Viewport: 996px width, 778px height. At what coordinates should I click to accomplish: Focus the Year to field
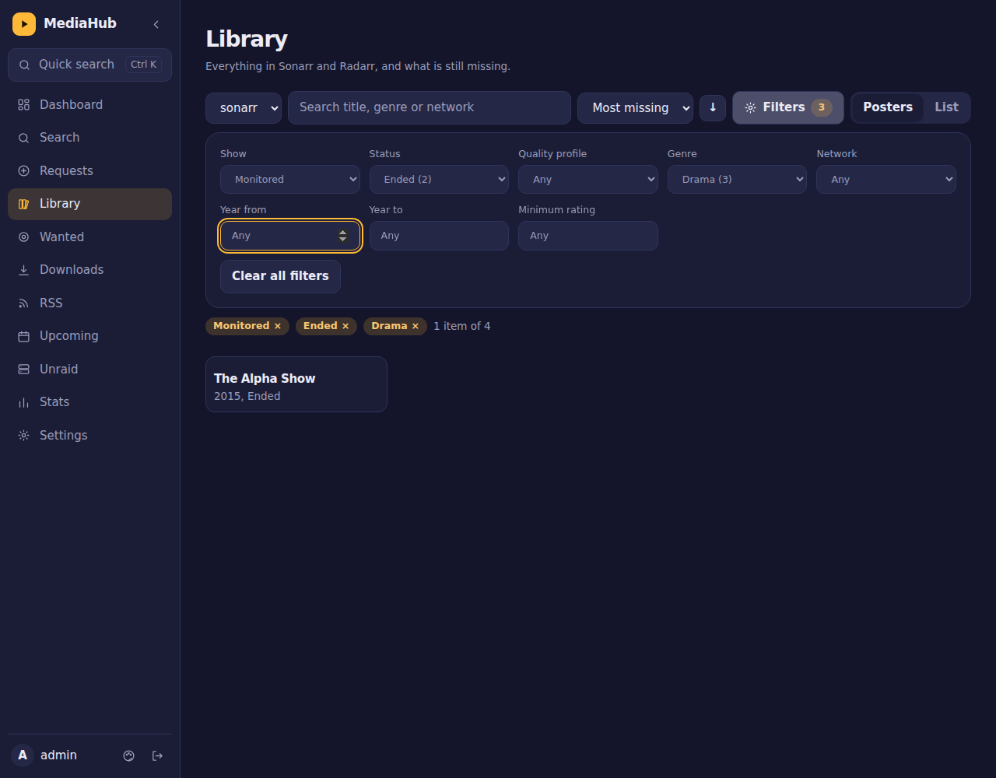pos(439,236)
